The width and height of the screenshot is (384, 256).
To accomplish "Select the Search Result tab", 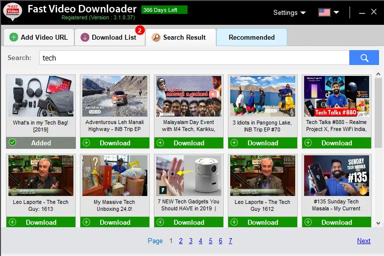I will tap(181, 38).
